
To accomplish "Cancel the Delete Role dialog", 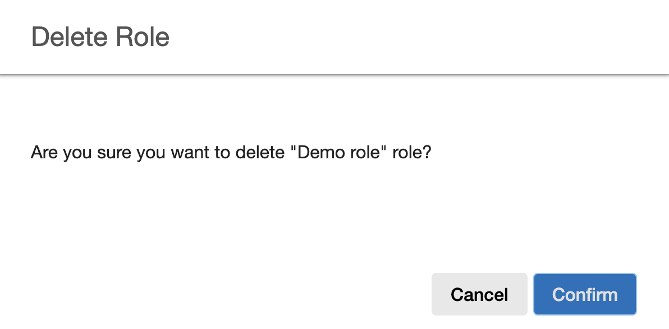I will coord(479,294).
